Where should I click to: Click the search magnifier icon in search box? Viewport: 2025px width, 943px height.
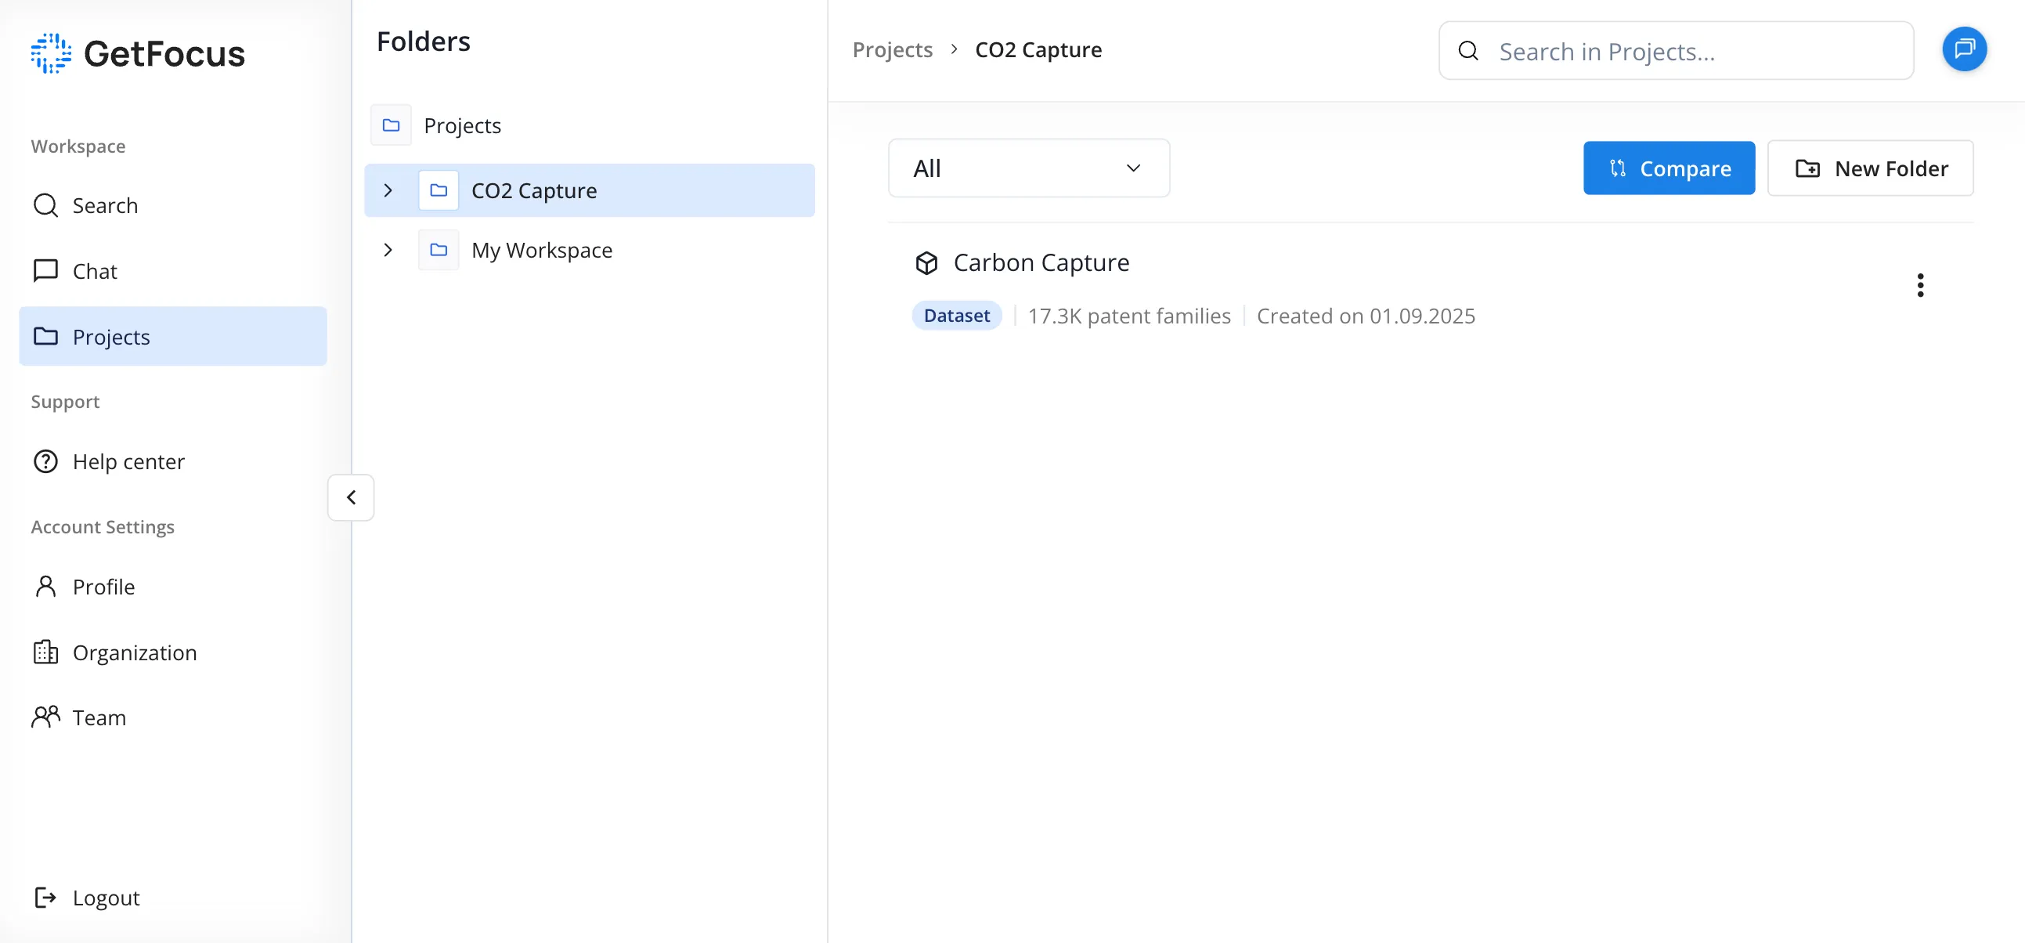click(1467, 51)
